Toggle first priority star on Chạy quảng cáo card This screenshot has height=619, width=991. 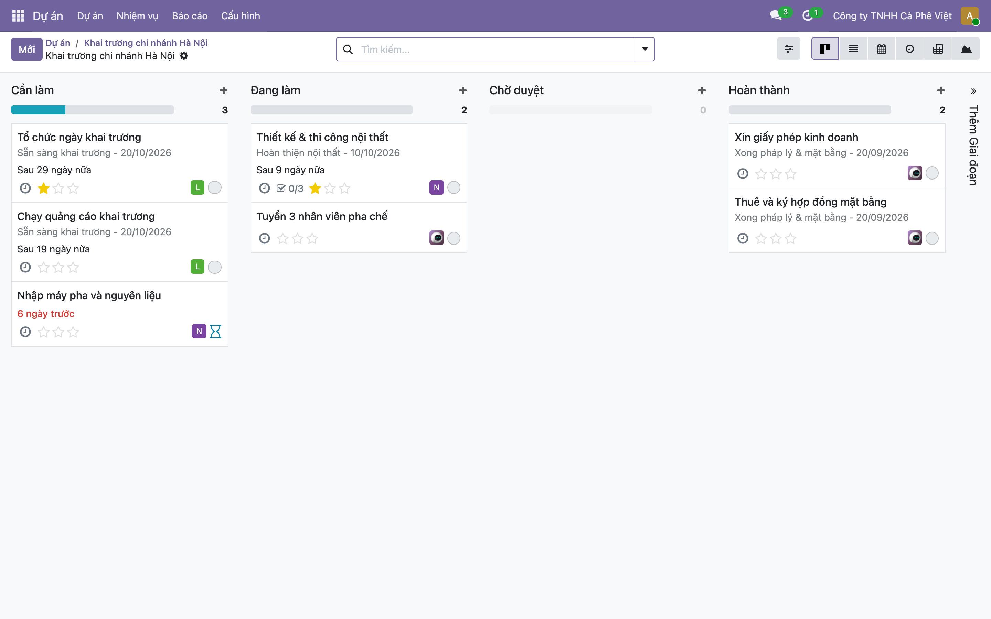[x=43, y=267]
